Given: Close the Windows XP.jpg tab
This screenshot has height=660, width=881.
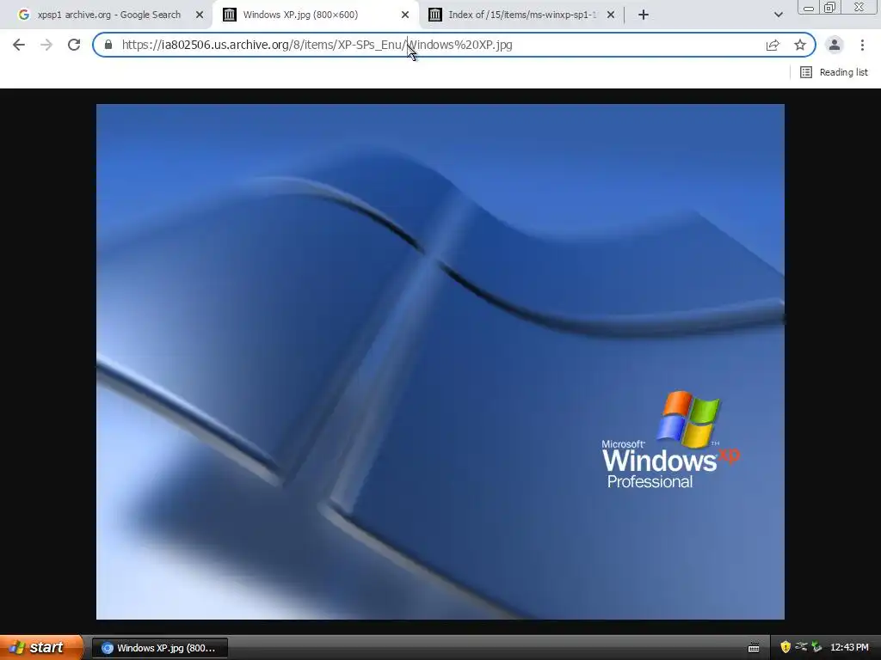Looking at the screenshot, I should (x=405, y=15).
